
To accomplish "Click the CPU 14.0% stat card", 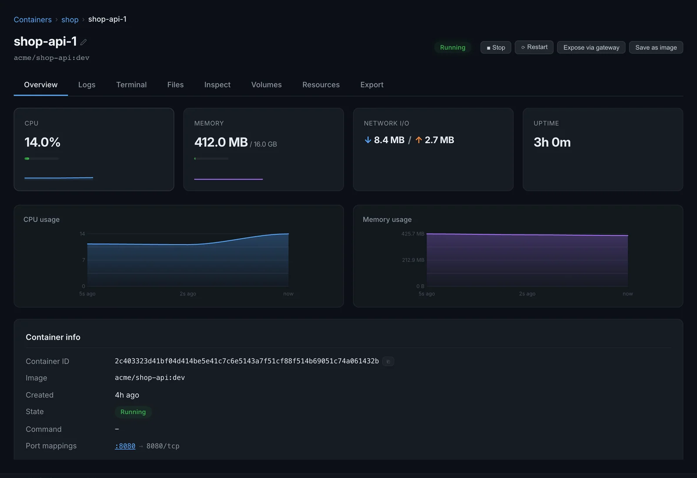I will [94, 149].
